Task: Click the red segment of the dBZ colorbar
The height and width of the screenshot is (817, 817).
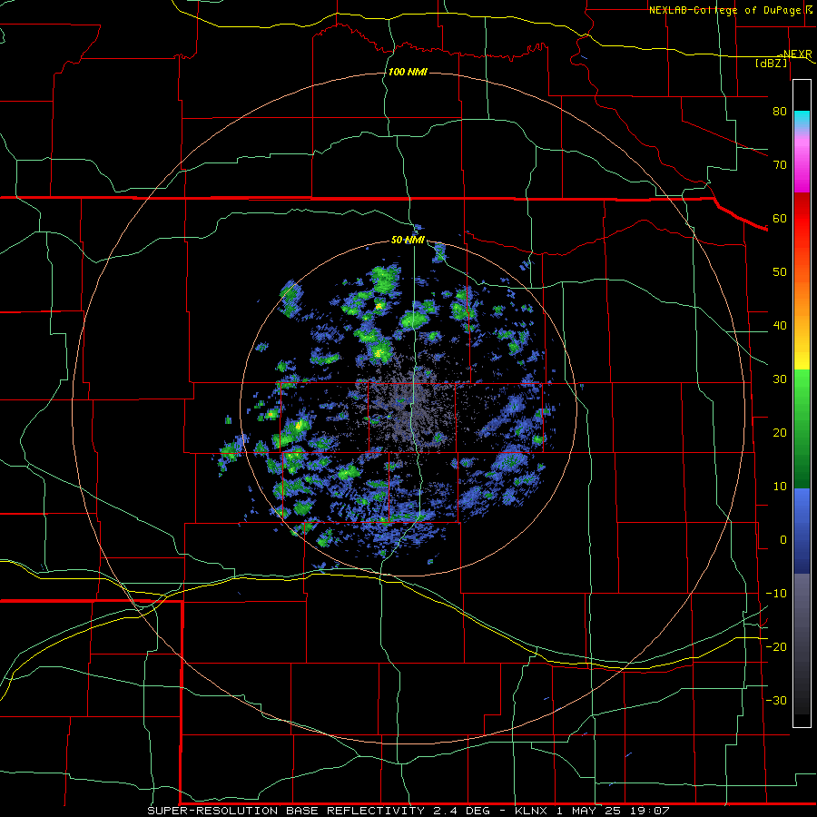Action: [802, 219]
